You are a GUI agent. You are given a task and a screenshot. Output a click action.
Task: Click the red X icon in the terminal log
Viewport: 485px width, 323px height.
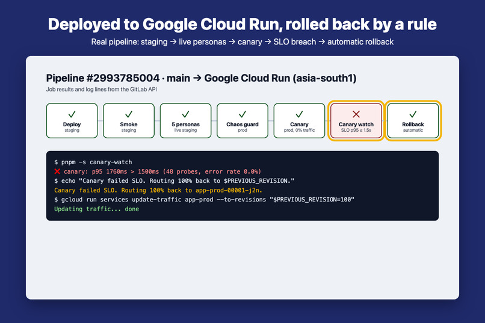[57, 171]
